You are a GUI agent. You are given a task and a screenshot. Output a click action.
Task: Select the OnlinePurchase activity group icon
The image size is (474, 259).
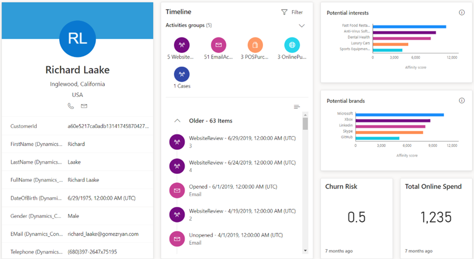292,45
